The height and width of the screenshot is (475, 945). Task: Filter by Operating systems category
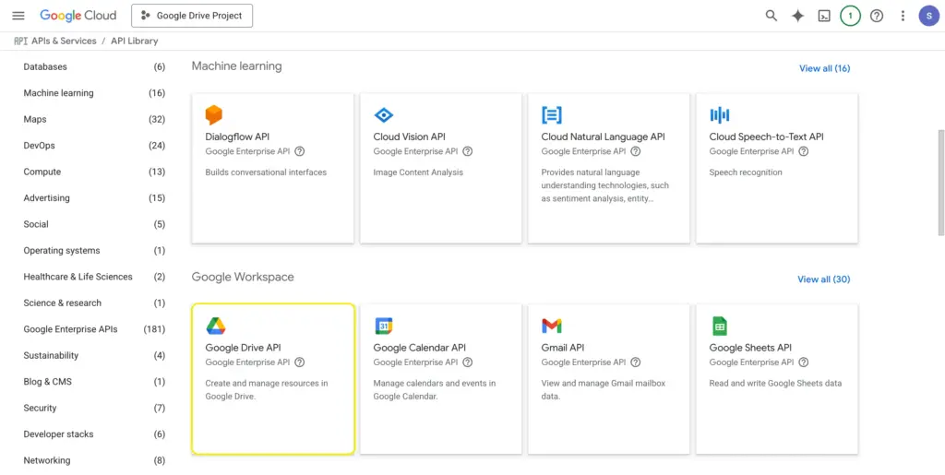coord(94,251)
